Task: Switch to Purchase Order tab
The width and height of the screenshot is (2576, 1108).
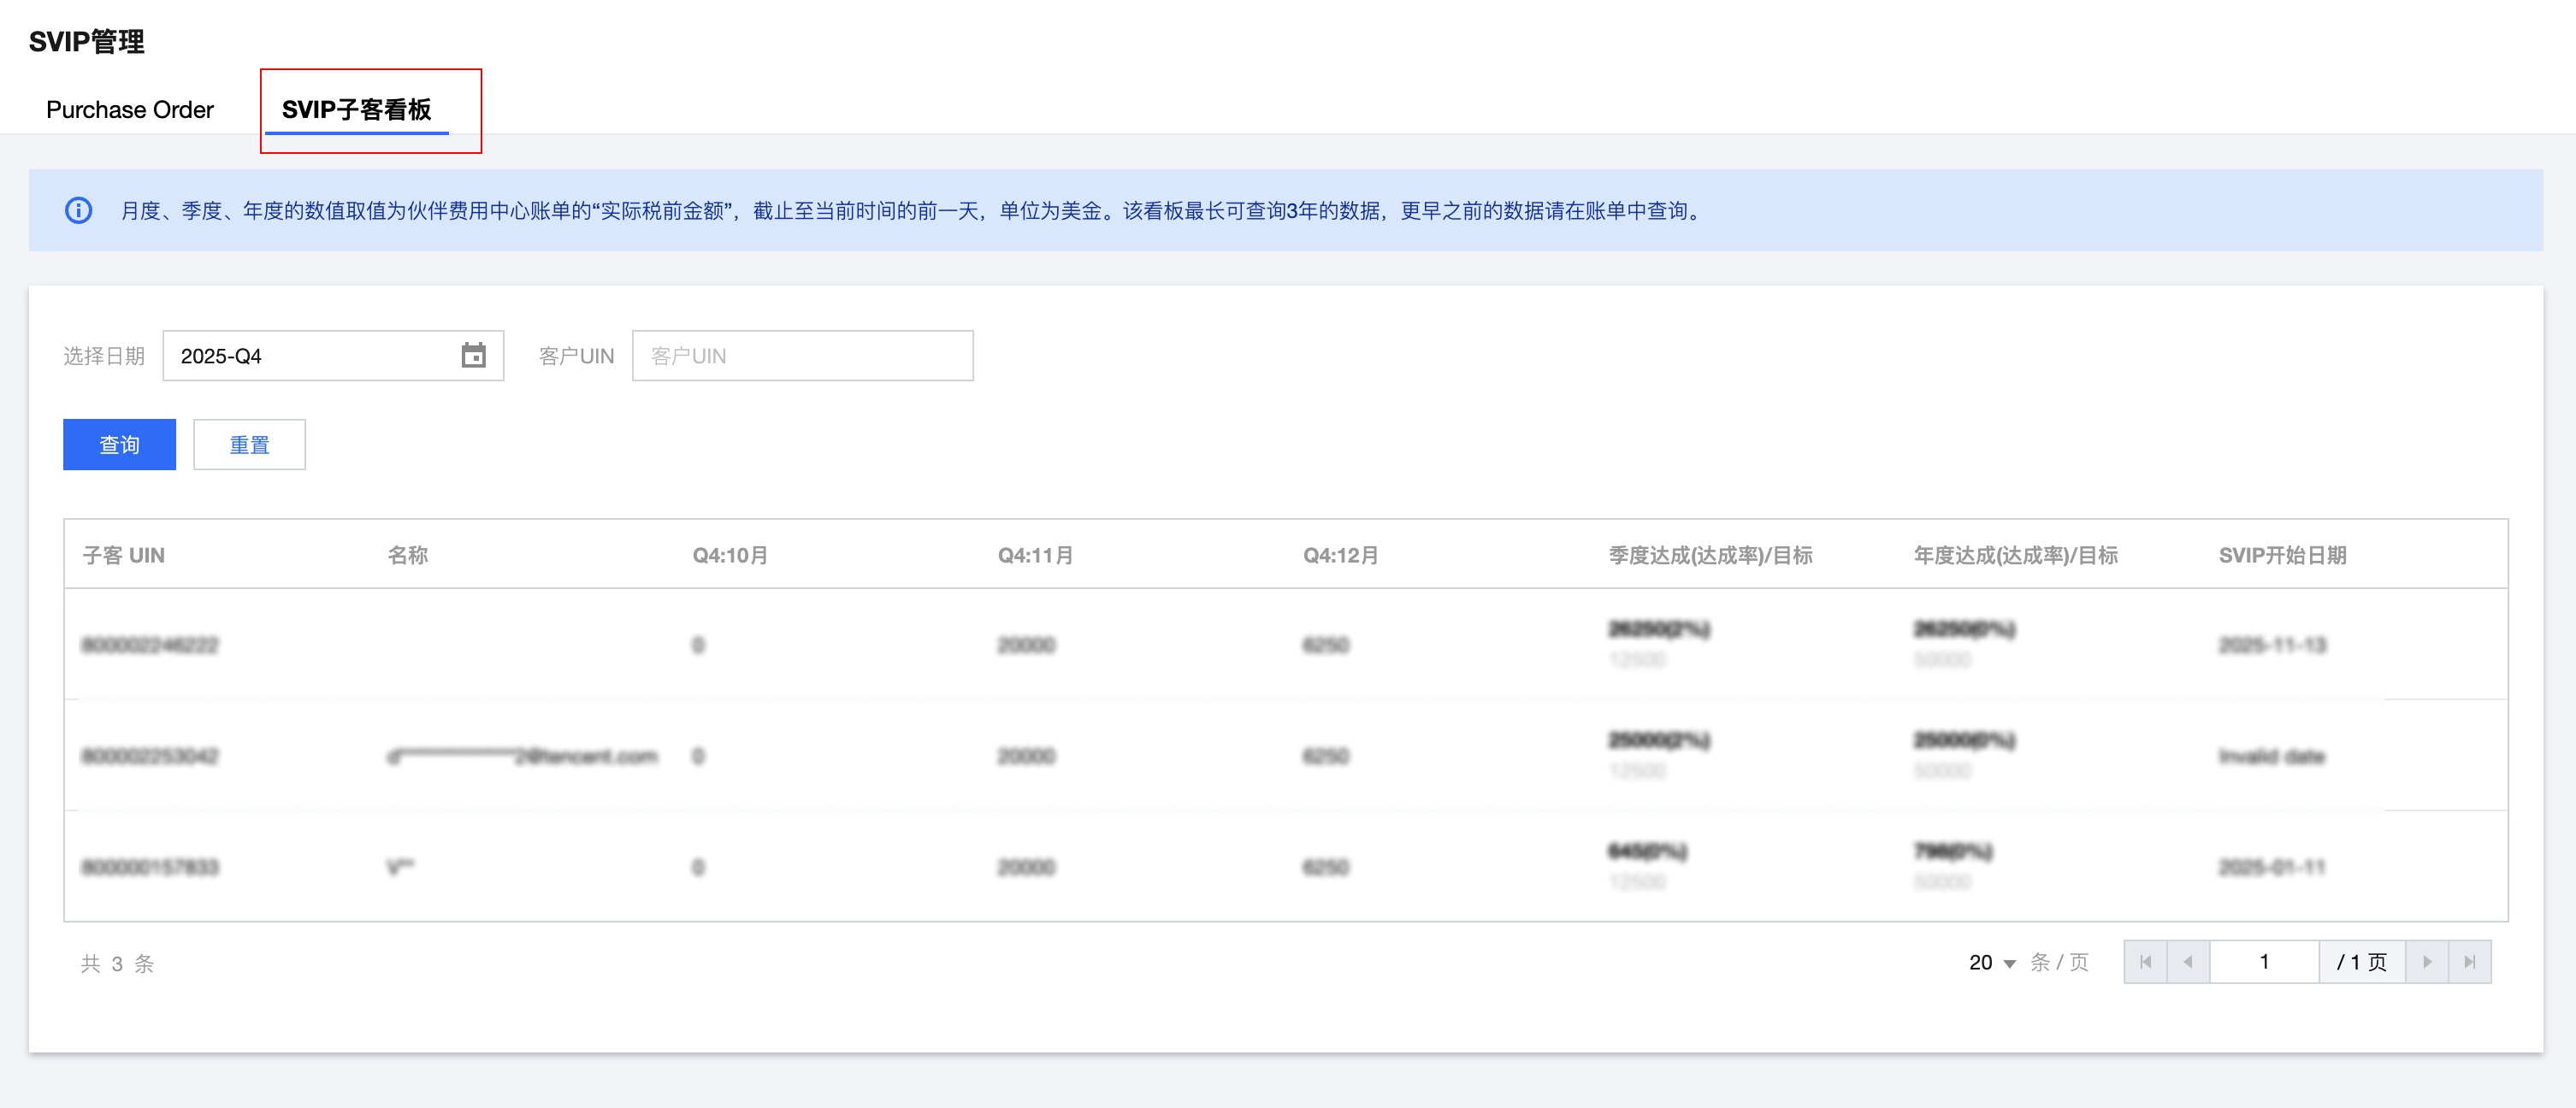Action: coord(130,110)
